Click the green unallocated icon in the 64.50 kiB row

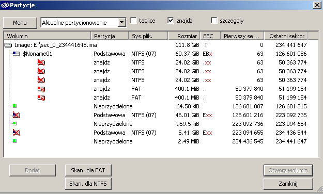(14, 106)
